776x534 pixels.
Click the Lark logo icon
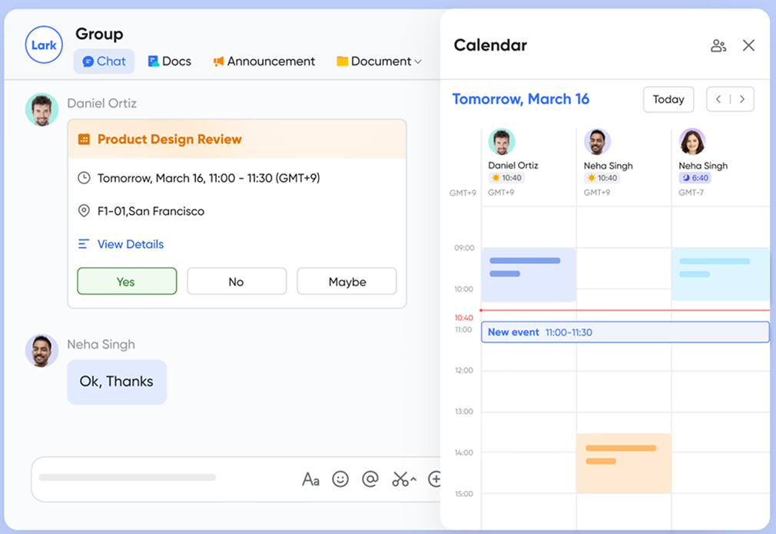click(44, 45)
